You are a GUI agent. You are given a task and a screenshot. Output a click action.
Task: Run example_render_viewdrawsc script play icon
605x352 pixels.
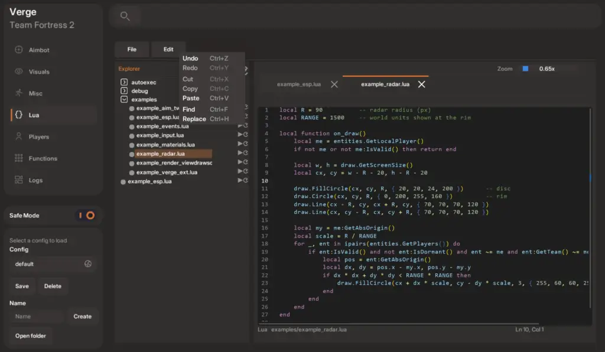(x=240, y=162)
